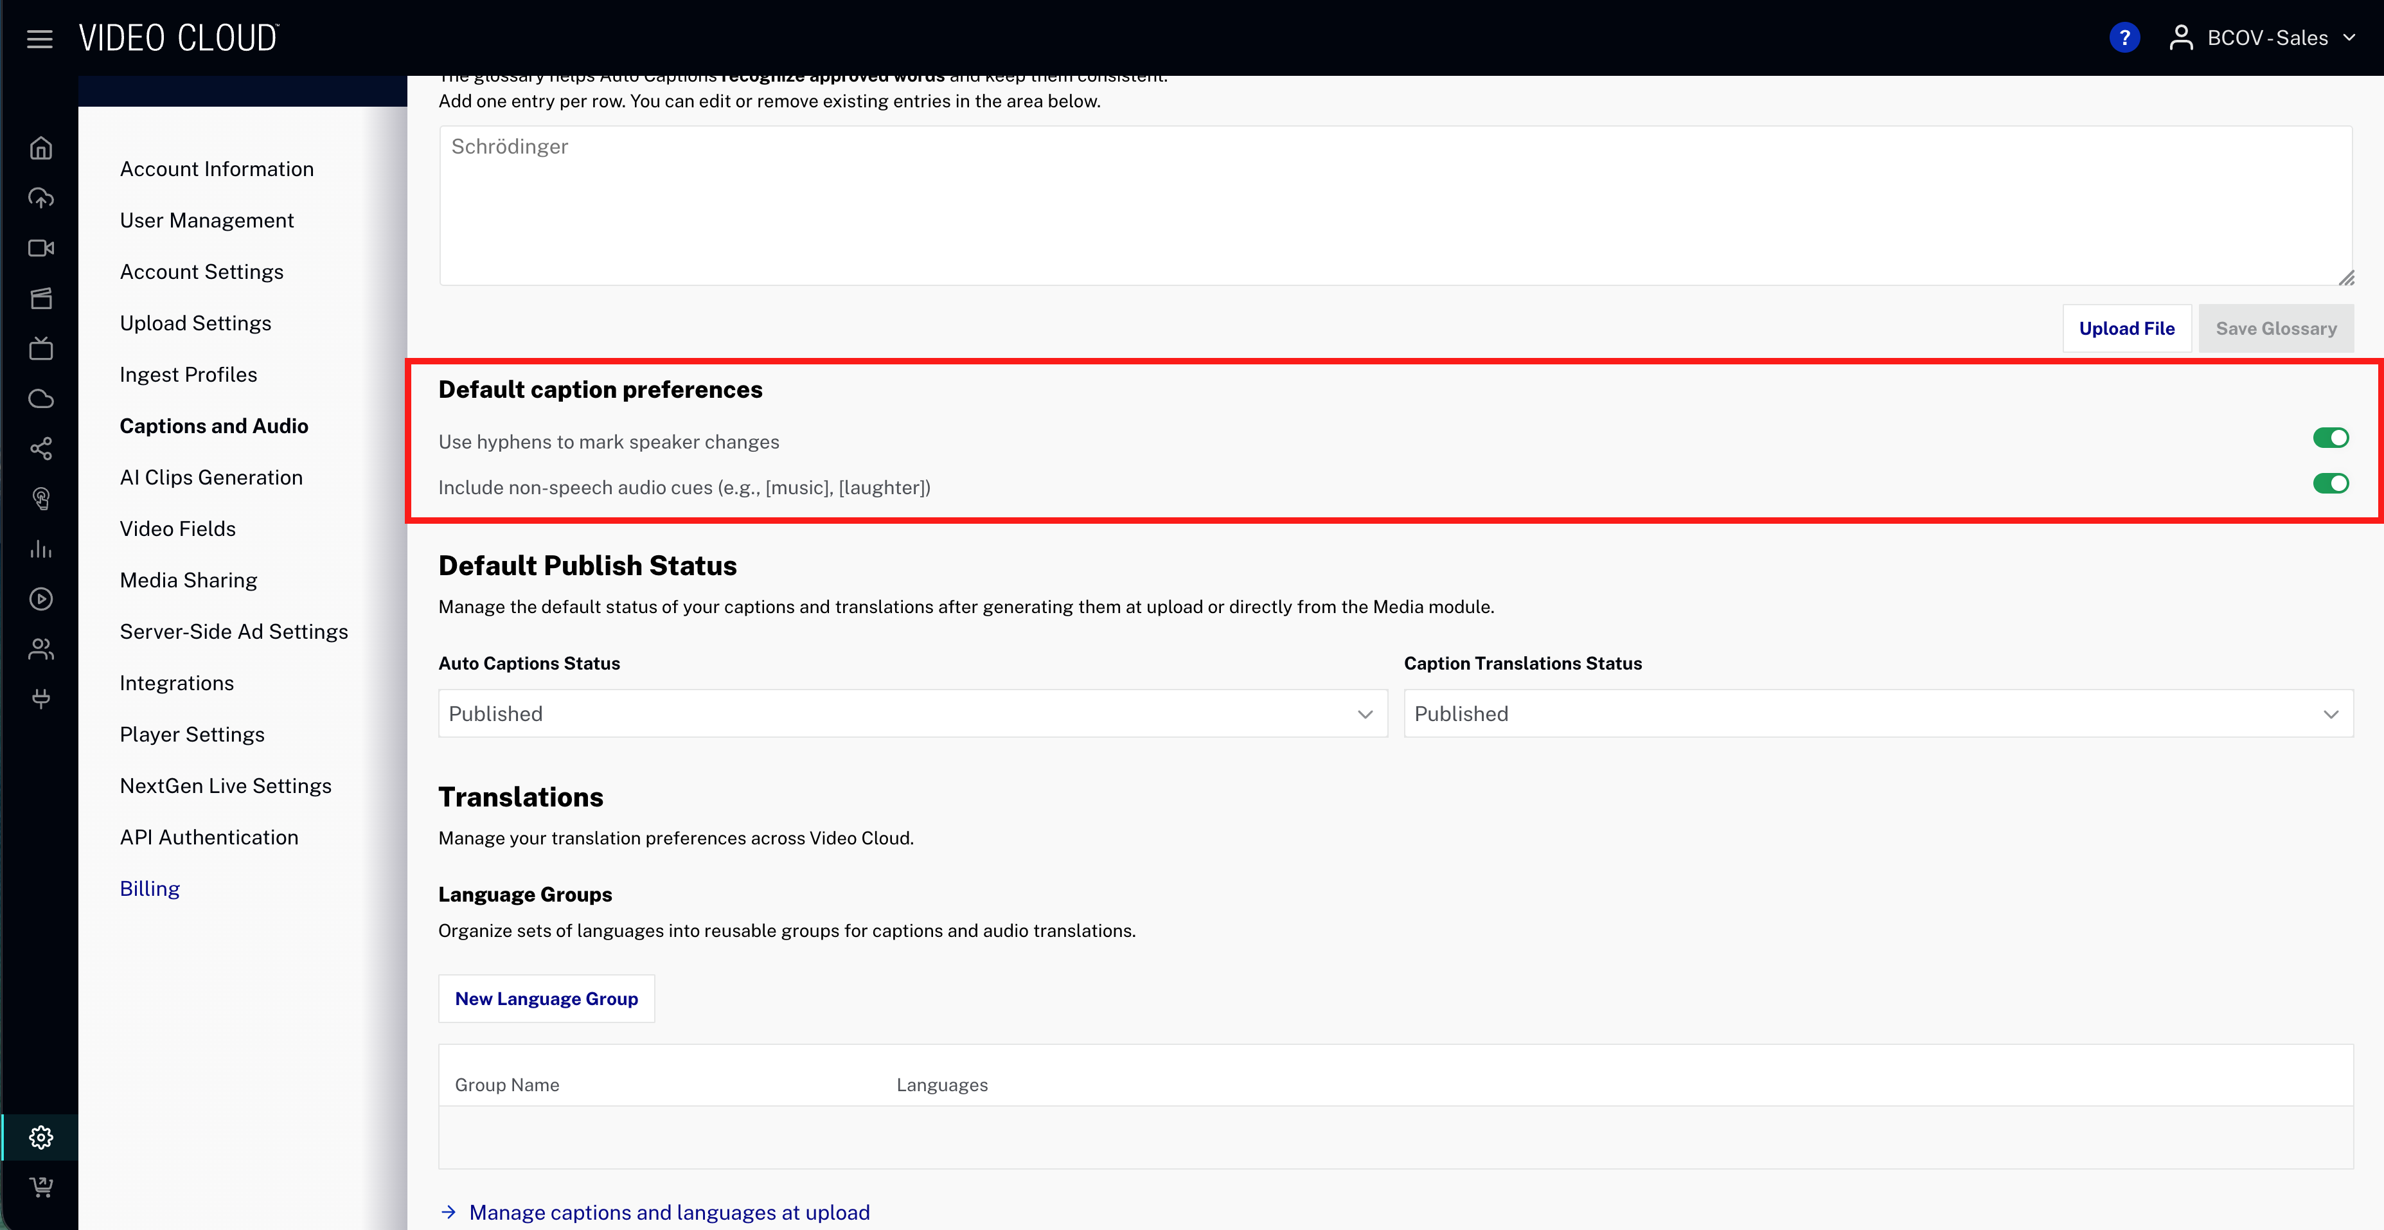Open the hamburger navigation menu

click(x=40, y=38)
